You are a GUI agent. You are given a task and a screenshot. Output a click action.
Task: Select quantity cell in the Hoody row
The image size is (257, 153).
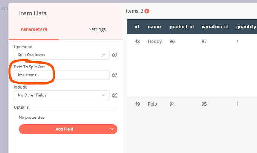click(237, 41)
